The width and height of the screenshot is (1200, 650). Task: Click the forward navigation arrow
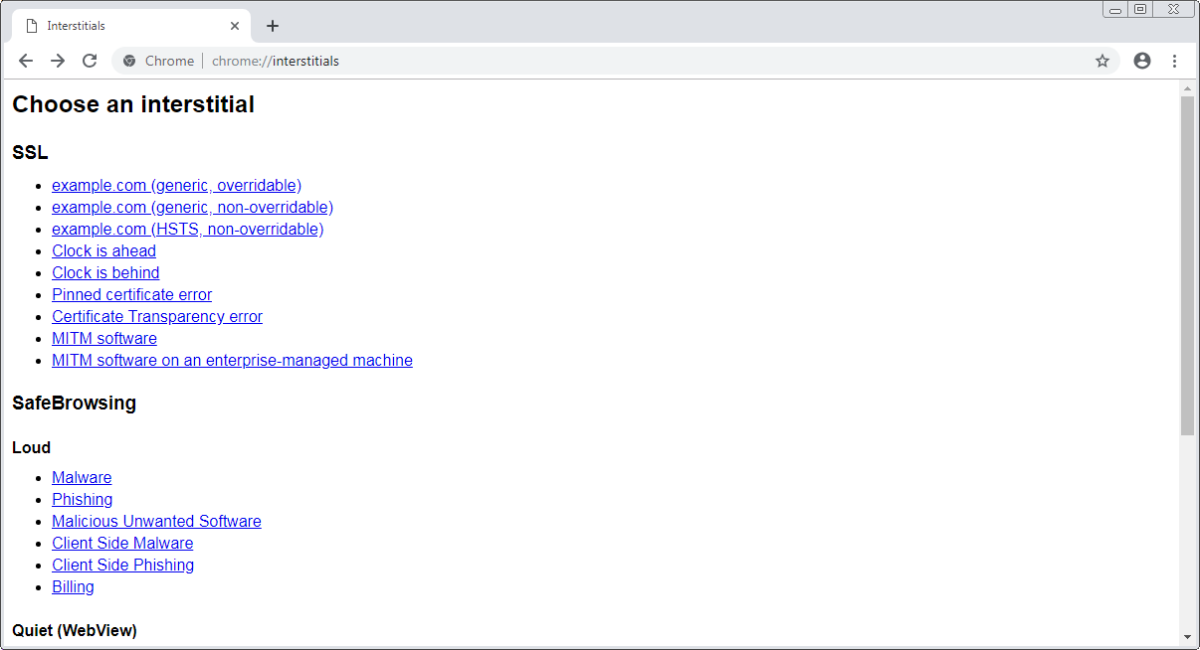point(58,61)
